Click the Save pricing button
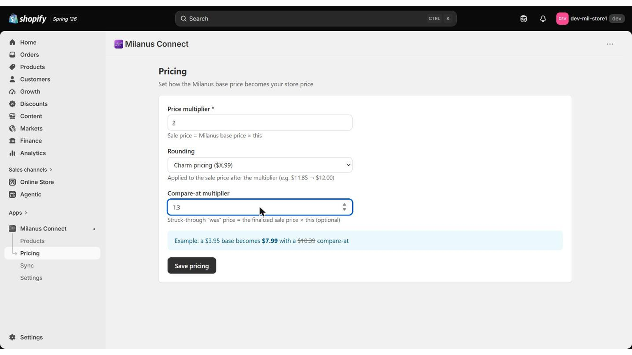Viewport: 632px width, 355px height. click(x=192, y=265)
